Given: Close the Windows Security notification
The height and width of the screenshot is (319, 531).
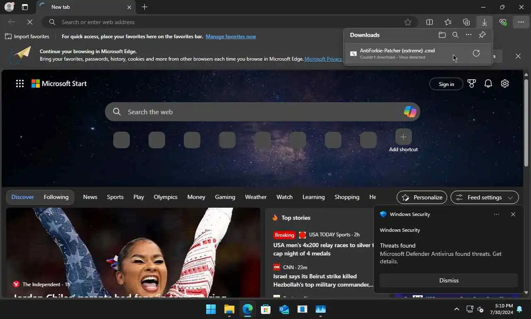Looking at the screenshot, I should tap(513, 214).
